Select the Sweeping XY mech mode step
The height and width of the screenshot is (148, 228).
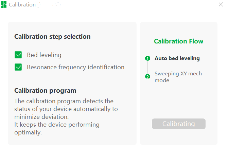(x=178, y=77)
